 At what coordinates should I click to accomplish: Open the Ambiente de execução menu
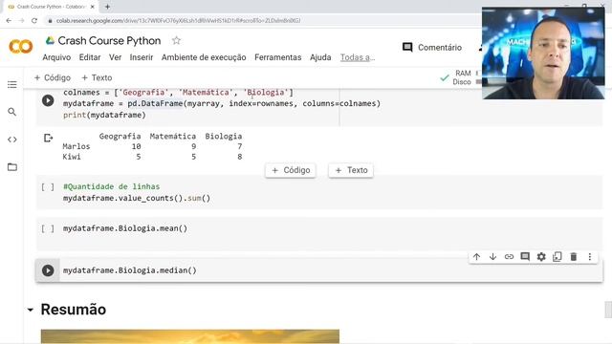tap(204, 57)
